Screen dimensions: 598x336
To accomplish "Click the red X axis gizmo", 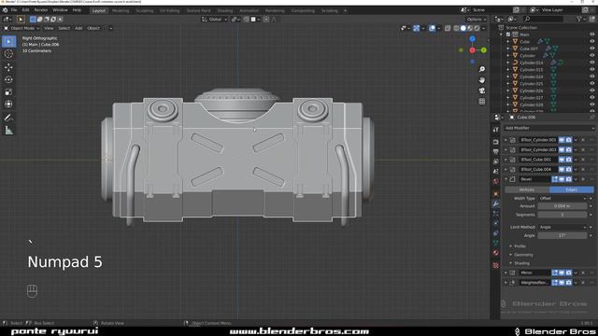I will click(x=472, y=49).
